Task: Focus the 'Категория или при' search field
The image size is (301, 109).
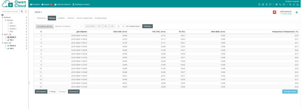Action: click(x=10, y=11)
